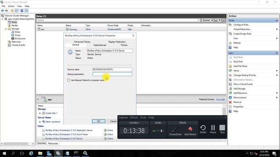Click the Any node link for Preferred Owners

[x=220, y=99]
